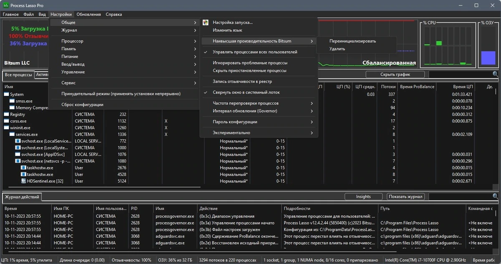Image resolution: width=501 pixels, height=264 pixels.
Task: Expand 'Интервал обновления (Governor)' submenu
Action: [259, 111]
